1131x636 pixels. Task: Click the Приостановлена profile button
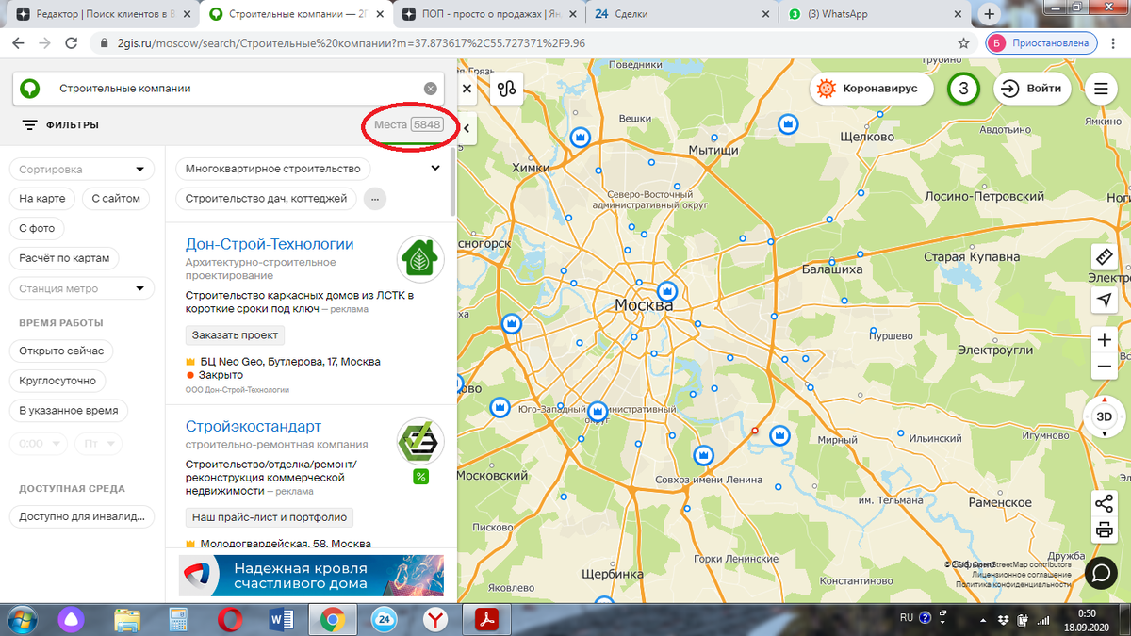pos(1041,43)
